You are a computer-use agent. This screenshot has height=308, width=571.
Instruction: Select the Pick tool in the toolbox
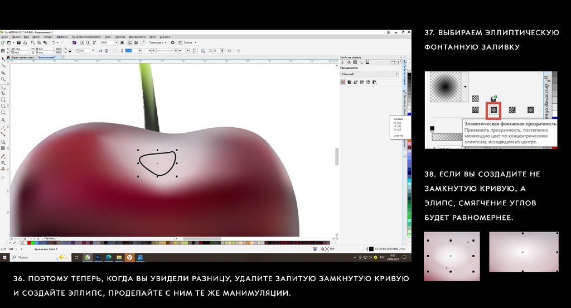click(x=3, y=59)
